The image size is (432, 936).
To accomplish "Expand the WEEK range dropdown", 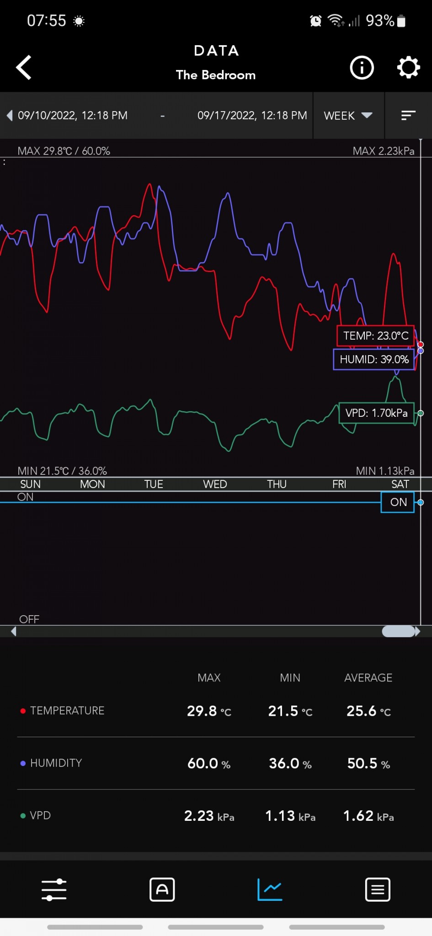I will click(x=348, y=116).
